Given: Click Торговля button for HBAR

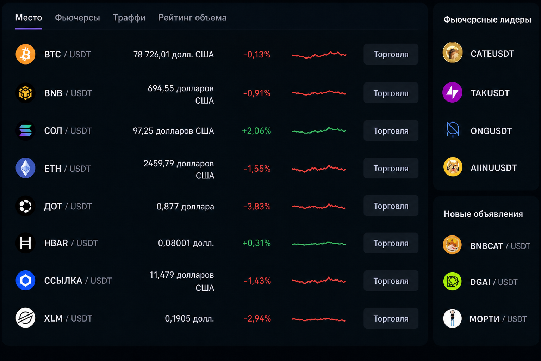Looking at the screenshot, I should [391, 243].
